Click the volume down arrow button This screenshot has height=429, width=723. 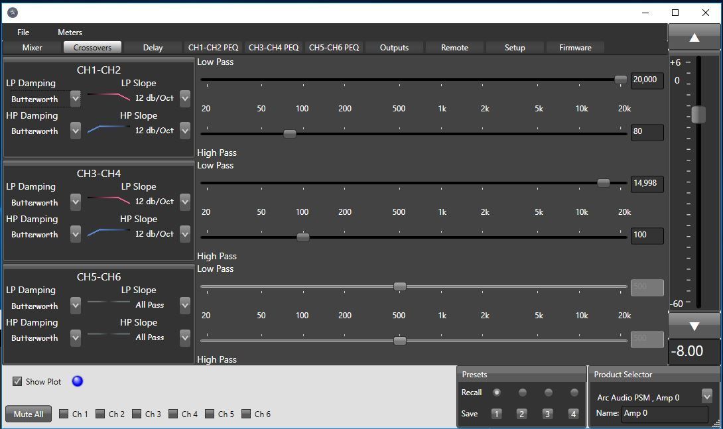tap(694, 326)
